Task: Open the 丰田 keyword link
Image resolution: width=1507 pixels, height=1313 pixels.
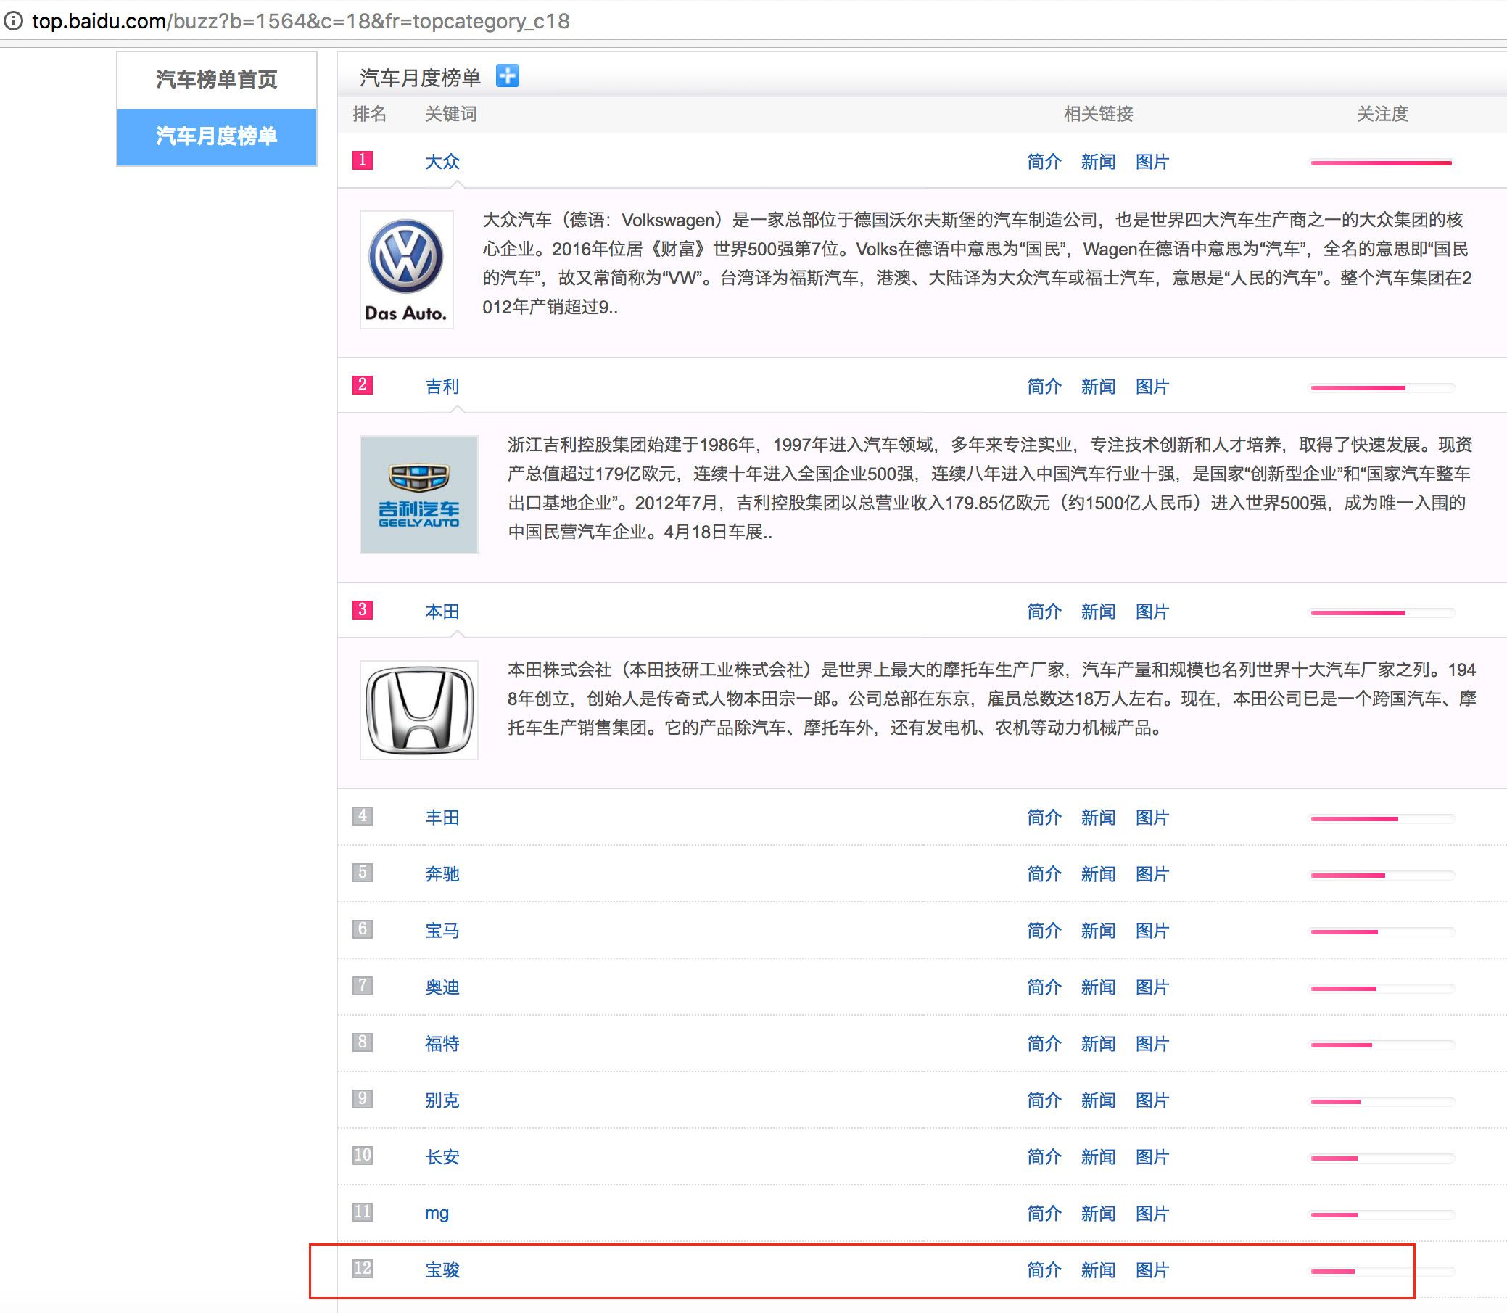Action: [x=442, y=818]
